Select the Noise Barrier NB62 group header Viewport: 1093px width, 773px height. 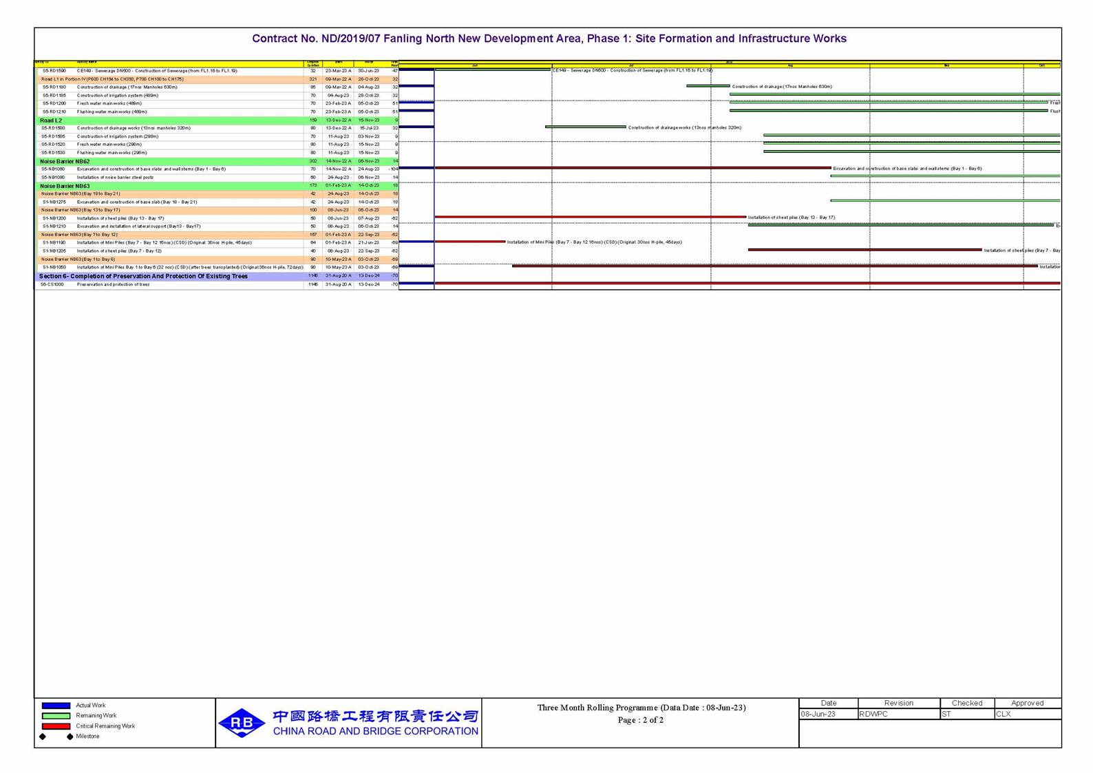pyautogui.click(x=217, y=161)
